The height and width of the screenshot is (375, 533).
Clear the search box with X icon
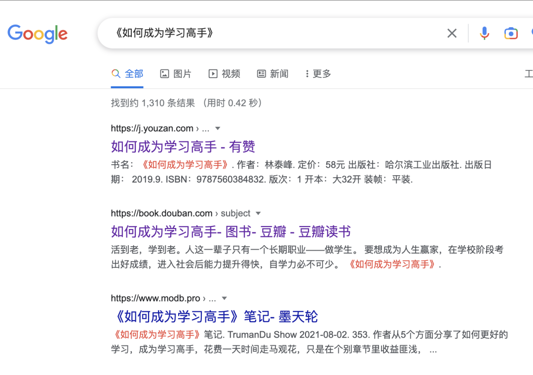tap(452, 34)
